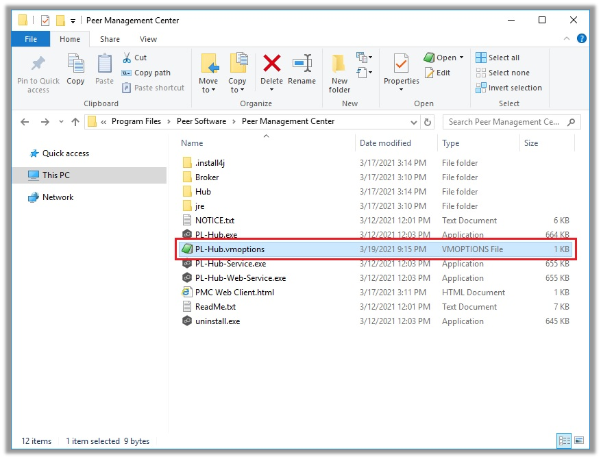Open the Move to dropdown
This screenshot has width=601, height=459.
coord(209,75)
